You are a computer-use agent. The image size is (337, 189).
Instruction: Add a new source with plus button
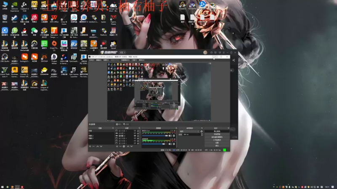tap(117, 146)
